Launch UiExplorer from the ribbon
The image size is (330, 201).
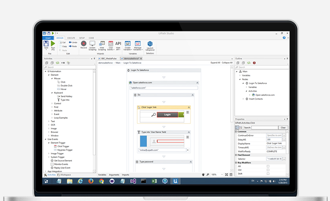click(150, 45)
